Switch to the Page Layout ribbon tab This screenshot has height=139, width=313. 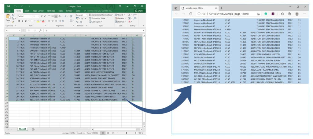(x=38, y=11)
